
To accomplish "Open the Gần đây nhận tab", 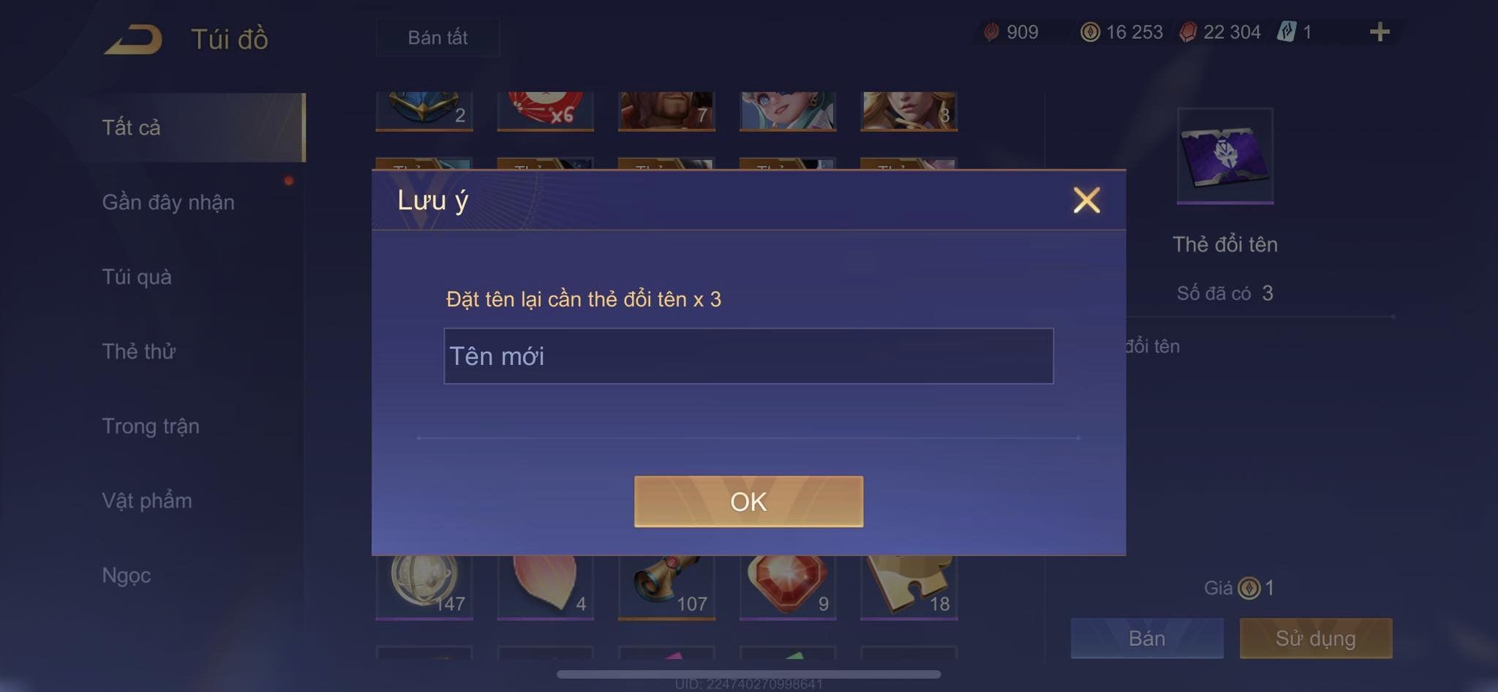I will (x=168, y=202).
